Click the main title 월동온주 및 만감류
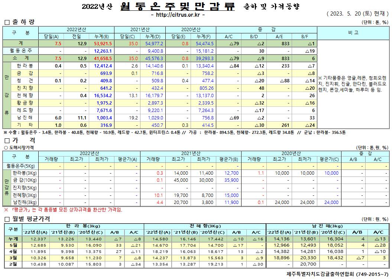Viewport: 392px width, 280px height. click(178, 7)
